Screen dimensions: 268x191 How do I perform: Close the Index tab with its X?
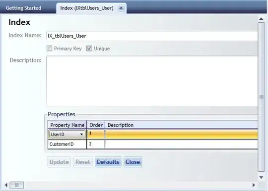tap(121, 8)
